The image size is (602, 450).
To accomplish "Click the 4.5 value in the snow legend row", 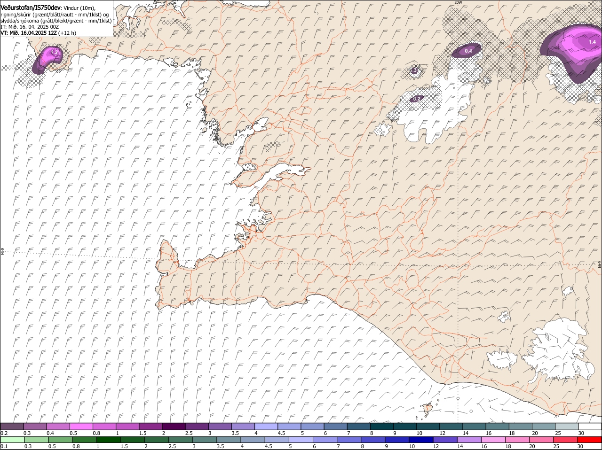I will 281,433.
